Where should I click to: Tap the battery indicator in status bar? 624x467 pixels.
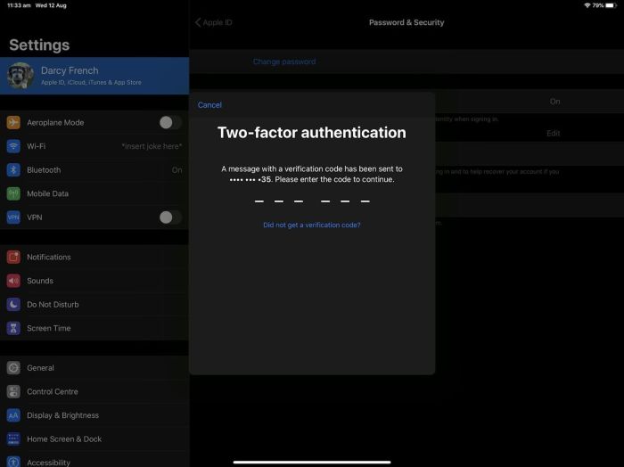pyautogui.click(x=612, y=5)
